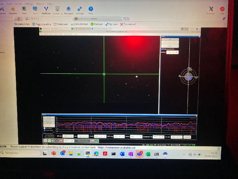Increase the DEC Agr value
This screenshot has height=179, width=238.
pos(123,136)
